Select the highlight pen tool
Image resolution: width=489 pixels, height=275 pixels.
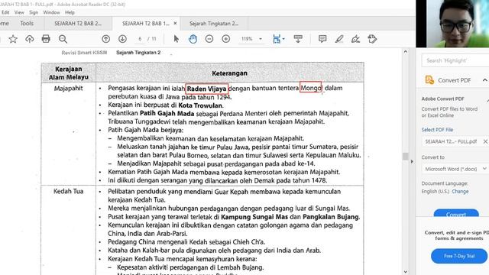click(x=339, y=39)
